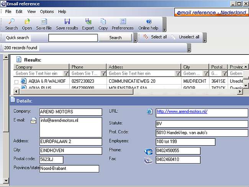Screen dimensions: 249x187
Task: Click the Save results floppy disk icon
Action: point(67,22)
